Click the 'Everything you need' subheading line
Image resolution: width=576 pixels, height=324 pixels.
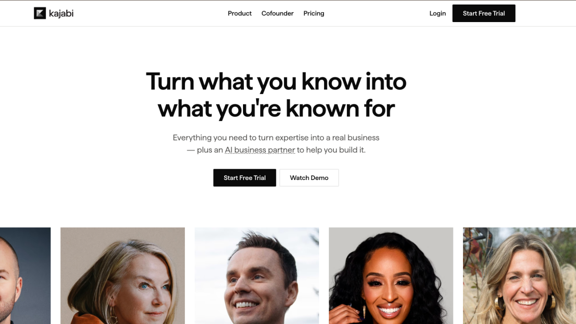[x=276, y=138]
